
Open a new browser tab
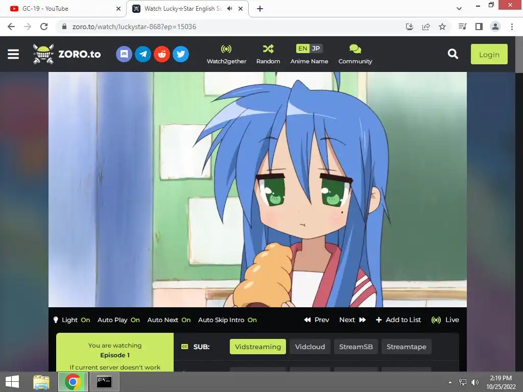point(260,9)
